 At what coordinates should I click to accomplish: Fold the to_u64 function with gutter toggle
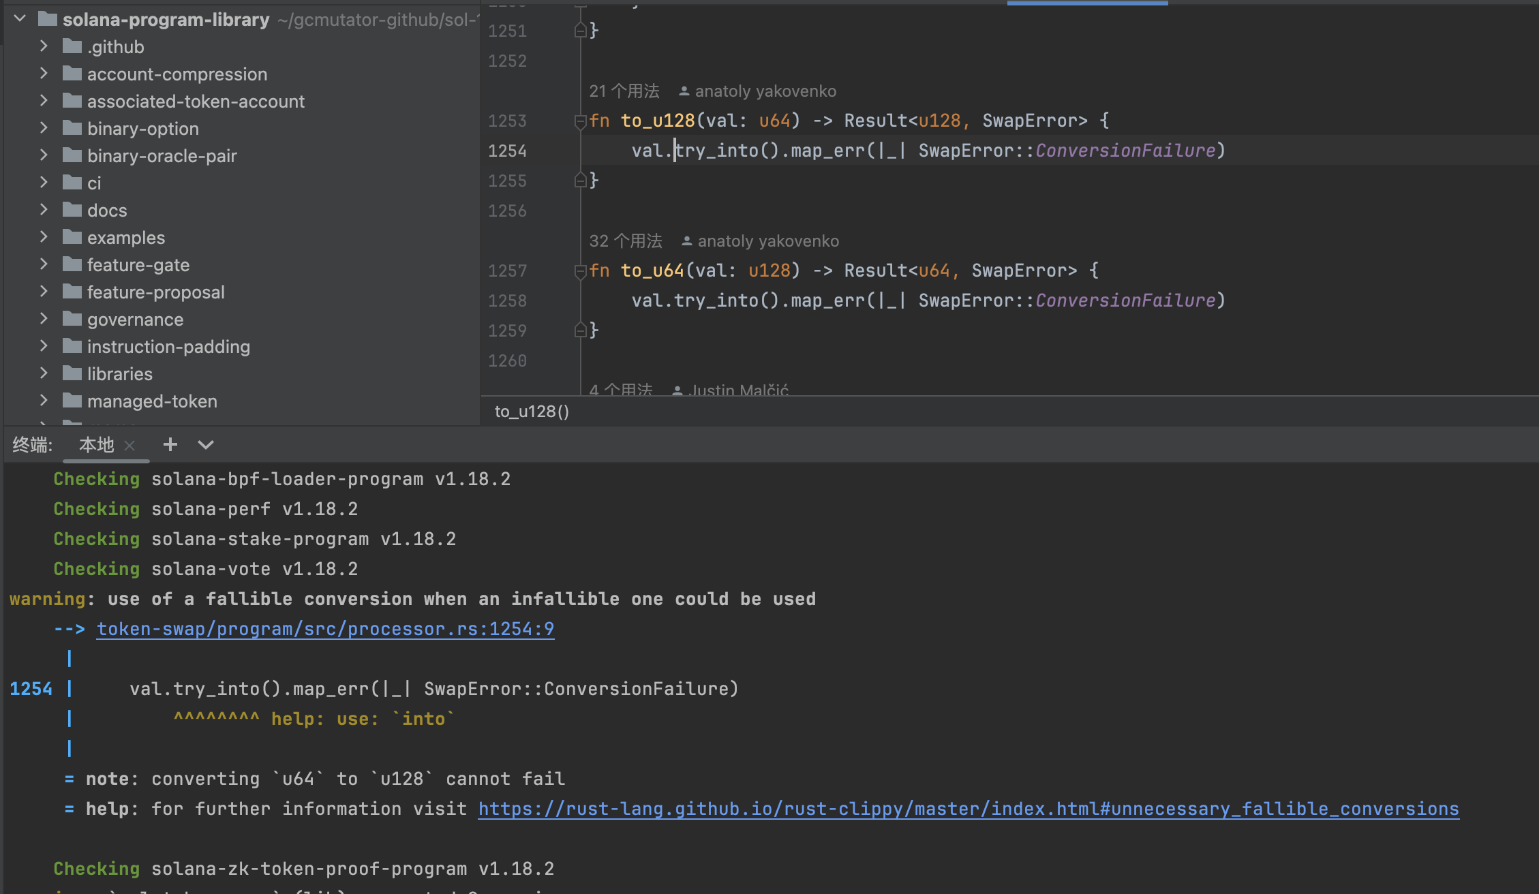tap(580, 271)
